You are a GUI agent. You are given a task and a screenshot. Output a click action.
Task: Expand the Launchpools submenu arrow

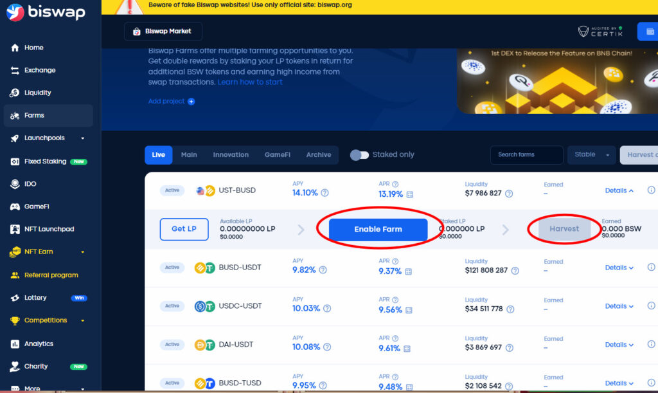pyautogui.click(x=83, y=138)
